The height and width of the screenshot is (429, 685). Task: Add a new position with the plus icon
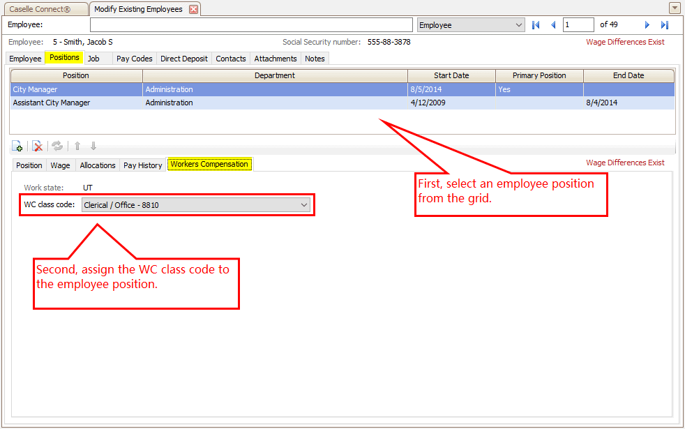click(17, 146)
